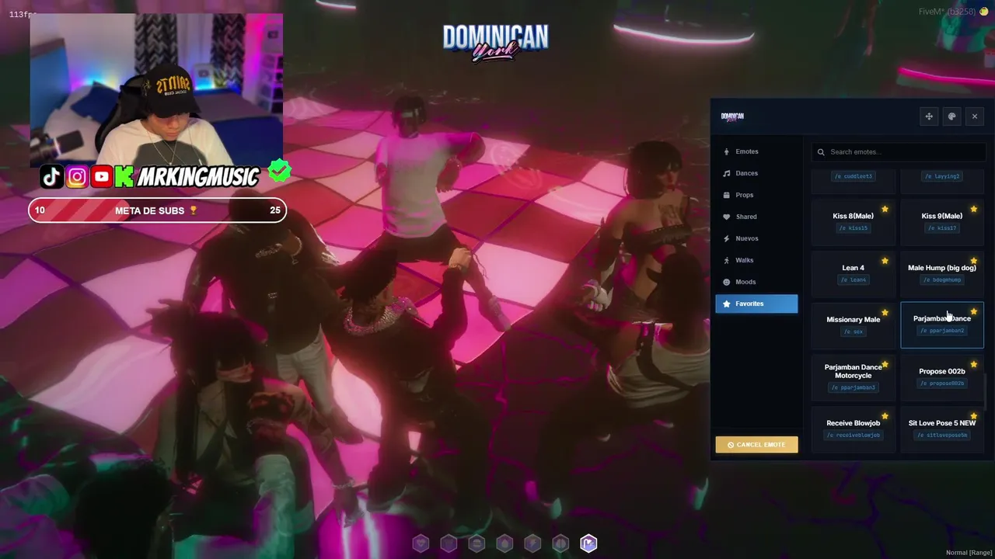This screenshot has height=559, width=995.
Task: Click the brain stress HUD hexagon
Action: click(x=560, y=543)
